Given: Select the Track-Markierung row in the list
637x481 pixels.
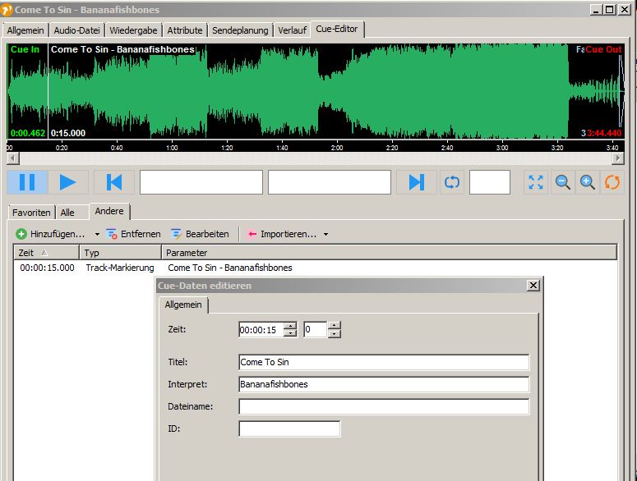Looking at the screenshot, I should pos(119,268).
